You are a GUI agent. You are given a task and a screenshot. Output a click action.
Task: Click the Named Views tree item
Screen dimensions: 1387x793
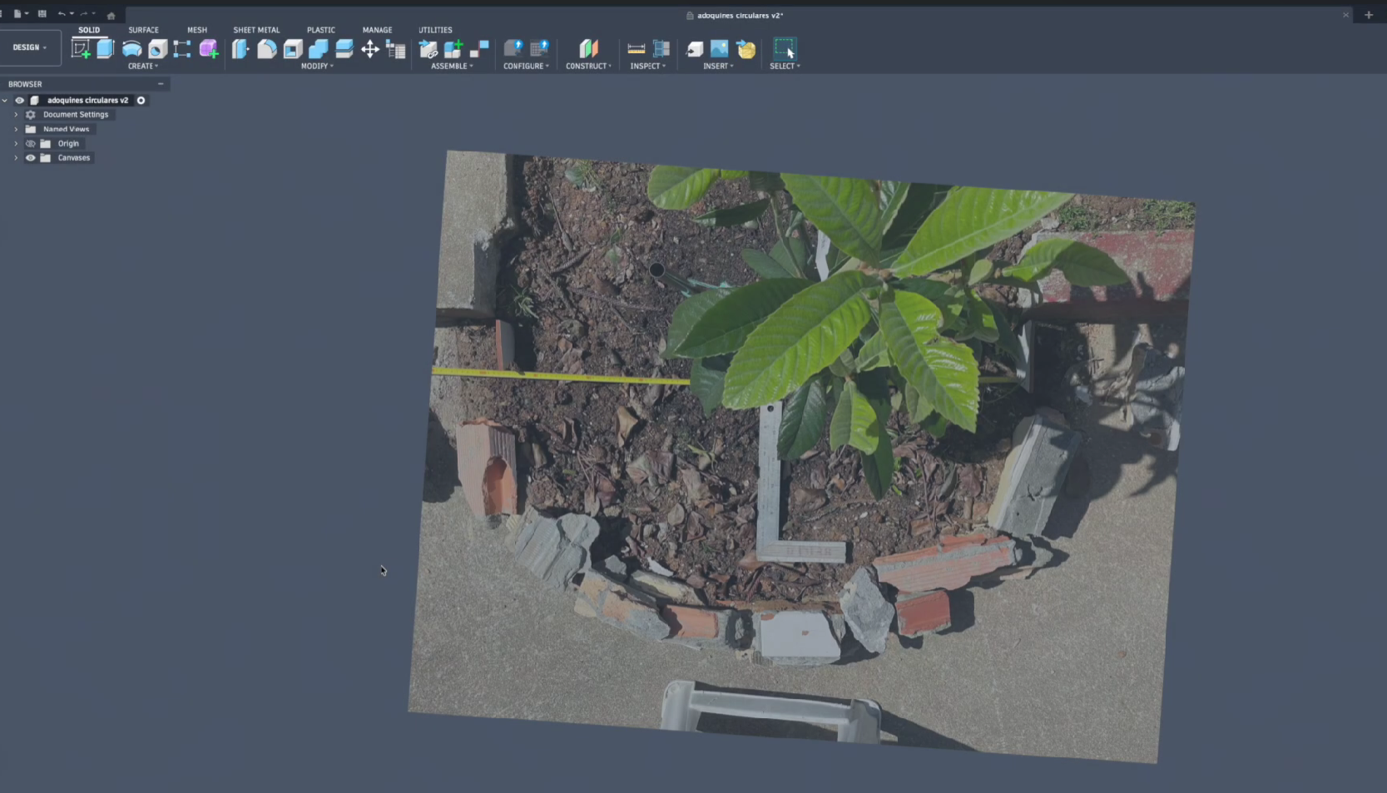coord(66,129)
